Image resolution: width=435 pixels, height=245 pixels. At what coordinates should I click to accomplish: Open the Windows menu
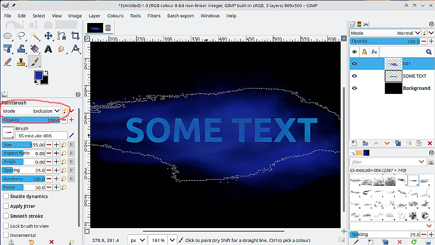coord(210,16)
